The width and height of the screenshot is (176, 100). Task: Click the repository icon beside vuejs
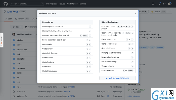tap(5, 11)
